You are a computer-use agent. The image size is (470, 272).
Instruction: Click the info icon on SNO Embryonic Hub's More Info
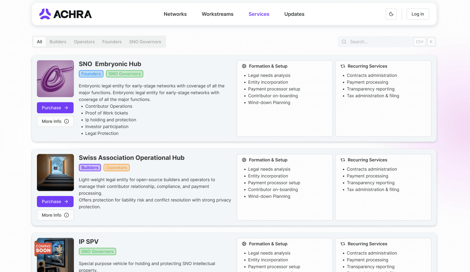tap(67, 121)
